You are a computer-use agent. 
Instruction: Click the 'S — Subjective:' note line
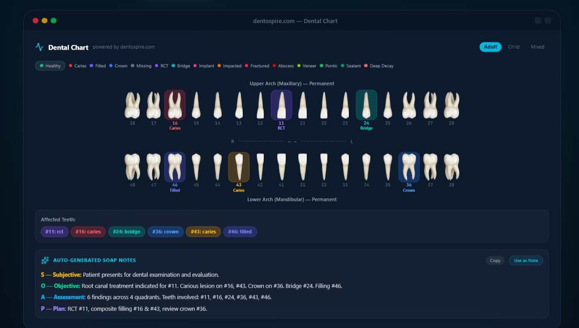pyautogui.click(x=130, y=275)
